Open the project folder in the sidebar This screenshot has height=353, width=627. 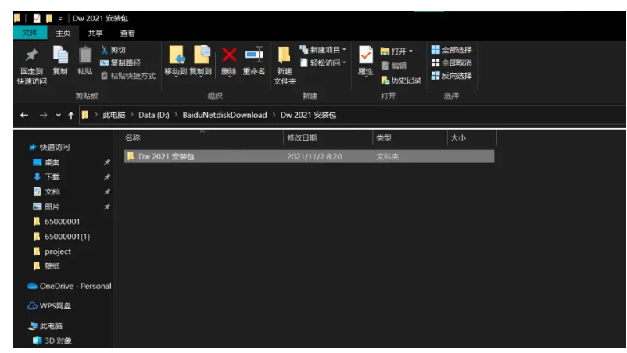pos(52,251)
